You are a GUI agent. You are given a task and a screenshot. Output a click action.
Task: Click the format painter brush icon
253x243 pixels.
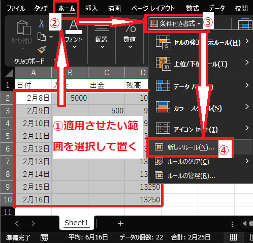click(42, 50)
